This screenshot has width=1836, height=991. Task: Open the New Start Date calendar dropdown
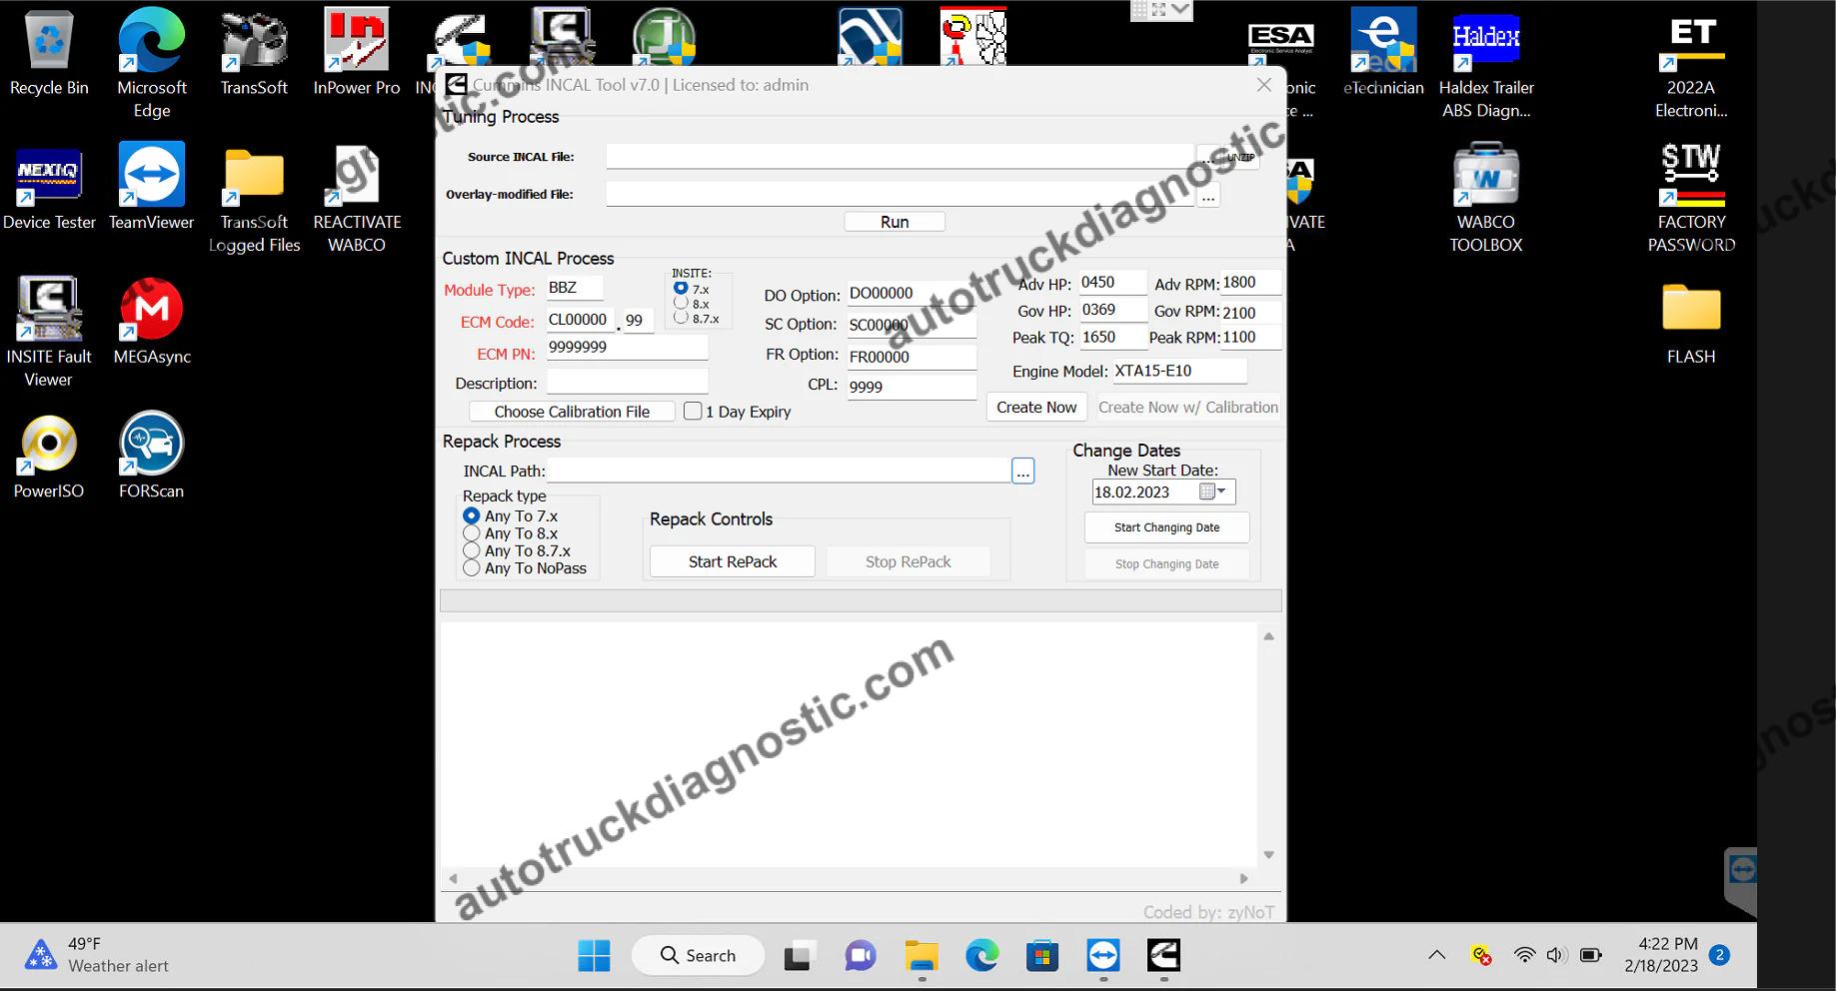[1214, 492]
